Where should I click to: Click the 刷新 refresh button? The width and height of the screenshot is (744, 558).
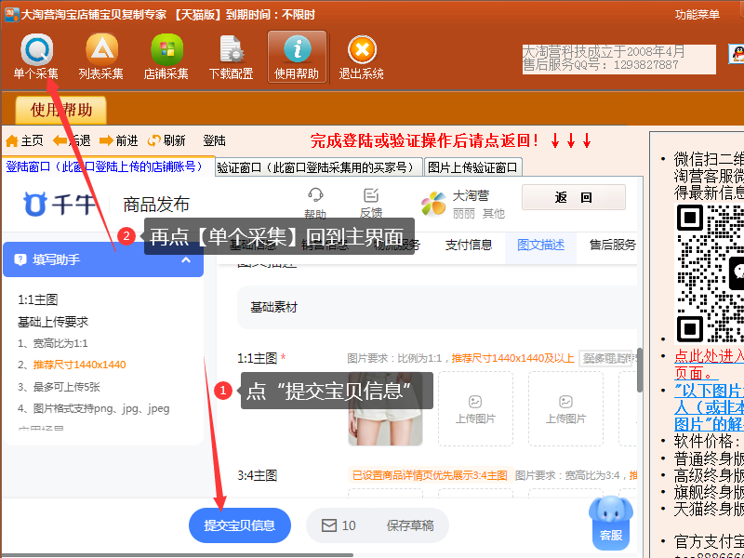[x=166, y=140]
